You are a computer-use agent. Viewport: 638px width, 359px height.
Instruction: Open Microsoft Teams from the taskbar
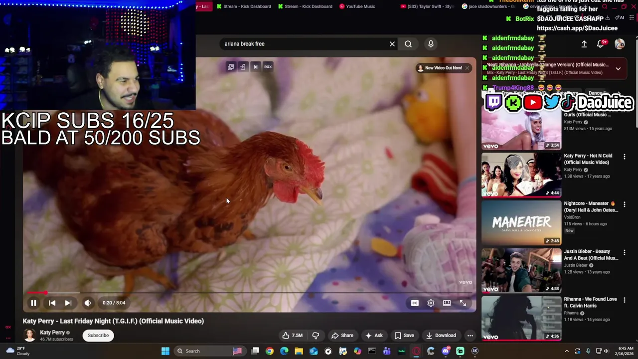(387, 351)
